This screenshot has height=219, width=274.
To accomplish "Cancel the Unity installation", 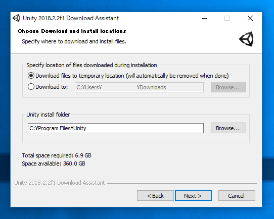I will [237, 196].
